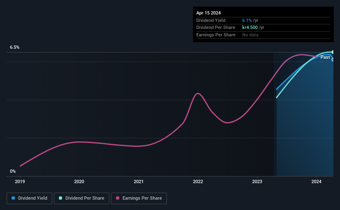Click the Past label on the chart
This screenshot has width=340, height=210.
[x=325, y=57]
